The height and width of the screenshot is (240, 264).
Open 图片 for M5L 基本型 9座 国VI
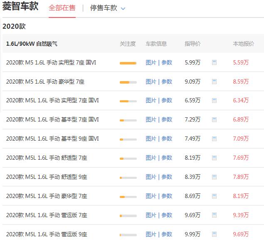(x=151, y=139)
